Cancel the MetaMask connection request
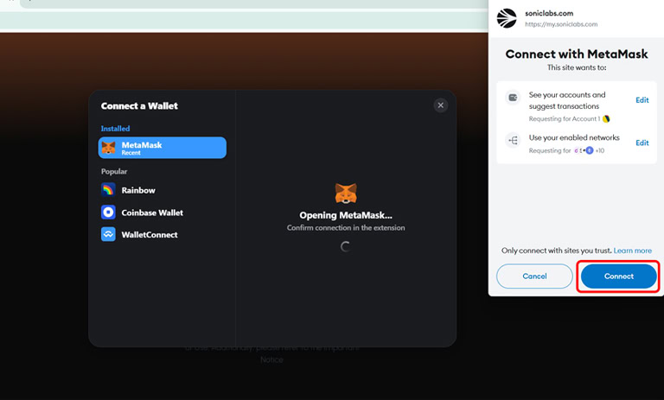Screen dimensions: 664x400 coord(534,276)
